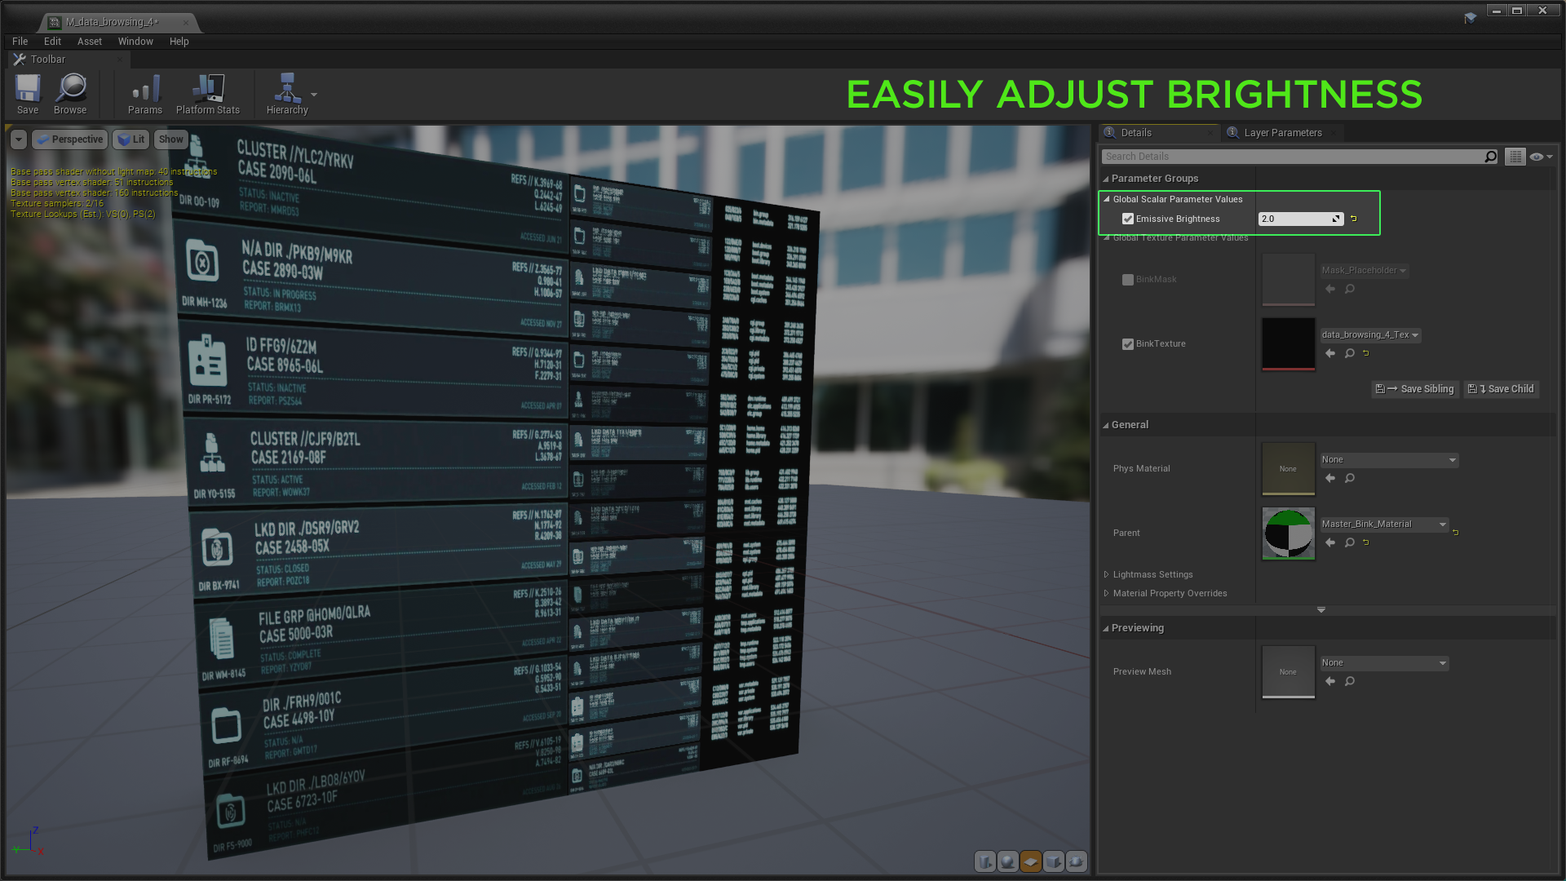Switch preview mesh to sphere

point(1008,861)
